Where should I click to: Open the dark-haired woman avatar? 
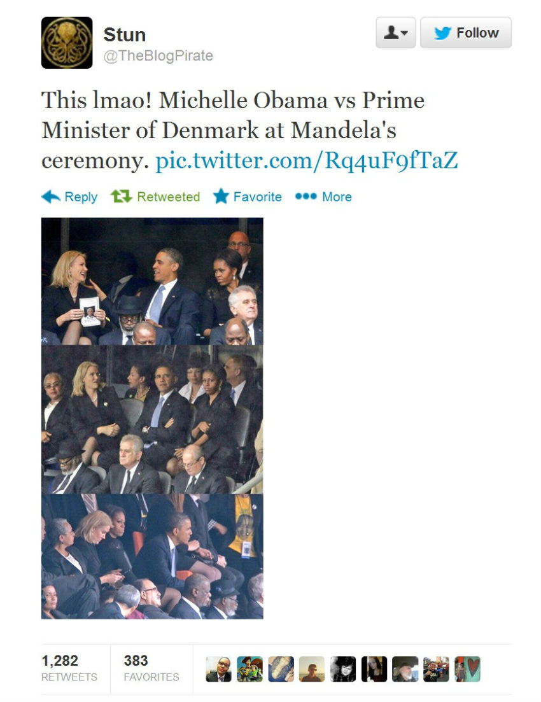[x=374, y=670]
